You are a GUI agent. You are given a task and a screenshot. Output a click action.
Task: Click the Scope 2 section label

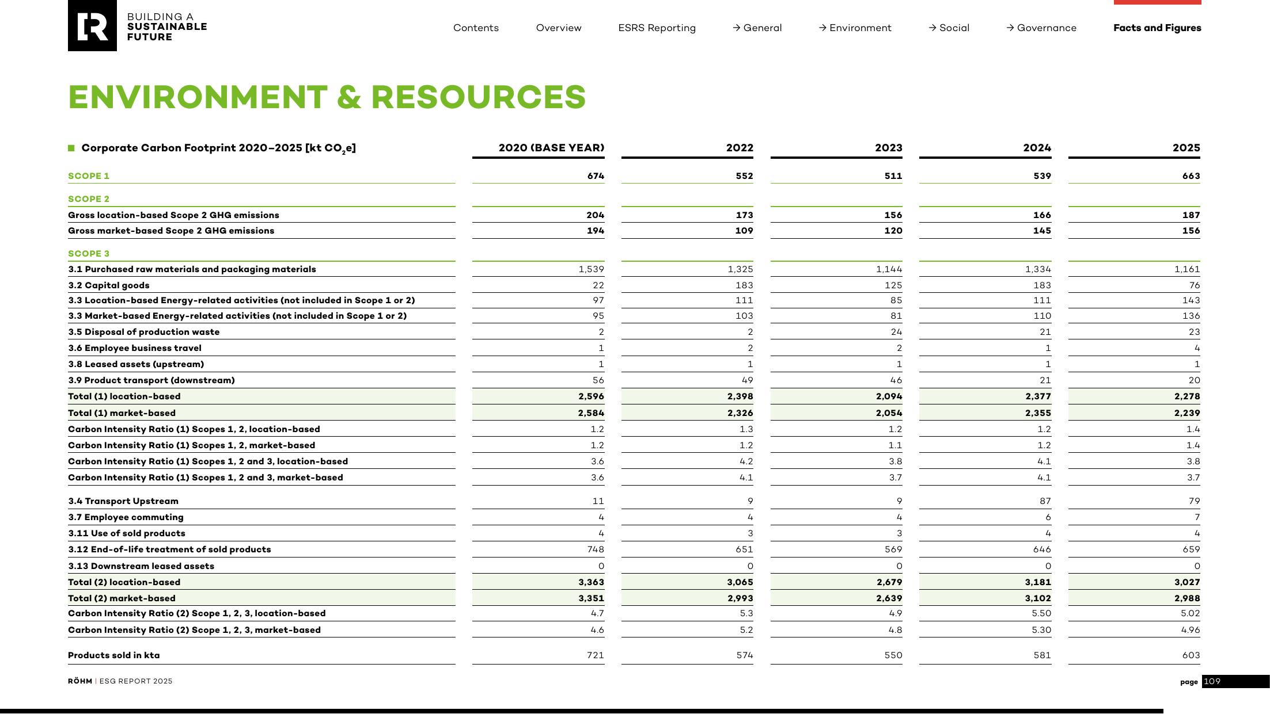coord(89,199)
